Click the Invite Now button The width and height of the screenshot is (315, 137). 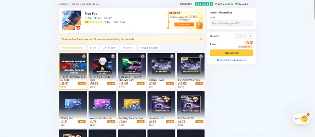(x=184, y=24)
